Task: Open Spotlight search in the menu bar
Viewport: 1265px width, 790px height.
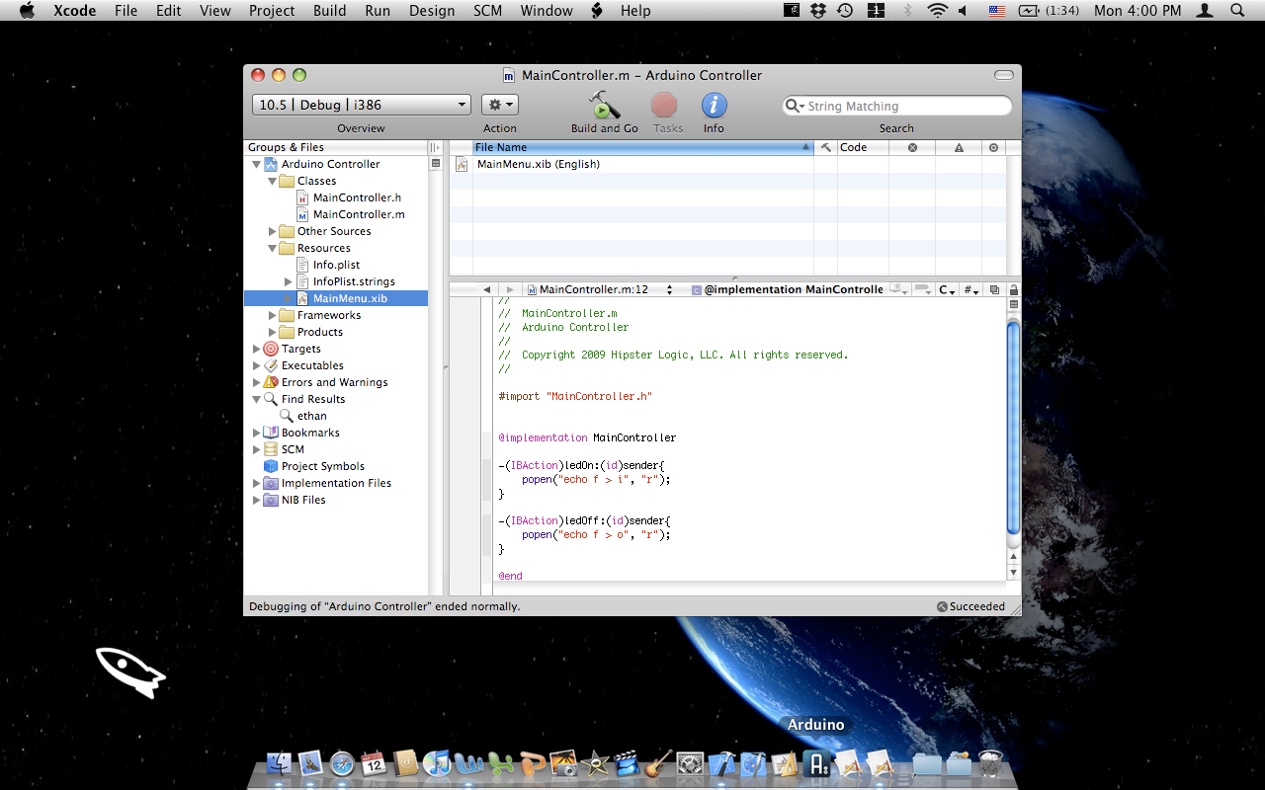Action: (x=1237, y=11)
